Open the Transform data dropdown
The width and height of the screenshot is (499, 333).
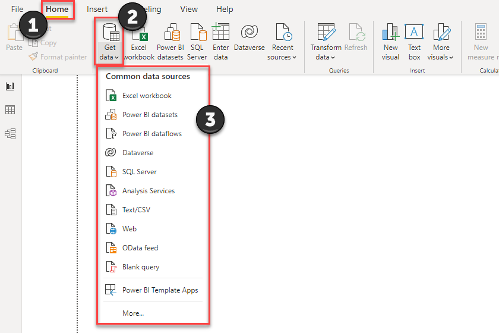tap(326, 42)
